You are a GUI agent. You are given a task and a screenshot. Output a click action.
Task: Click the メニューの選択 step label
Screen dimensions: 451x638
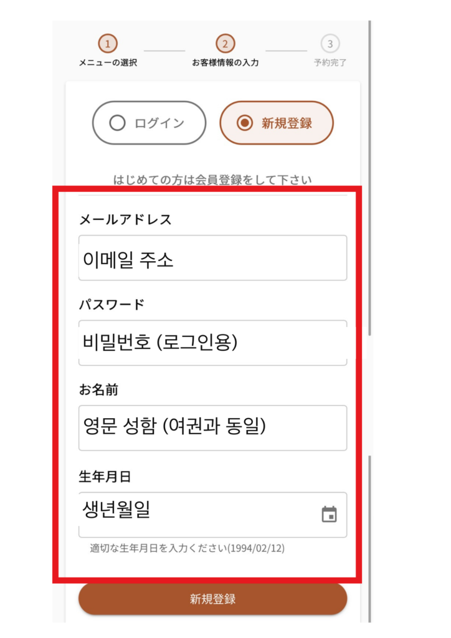(108, 63)
